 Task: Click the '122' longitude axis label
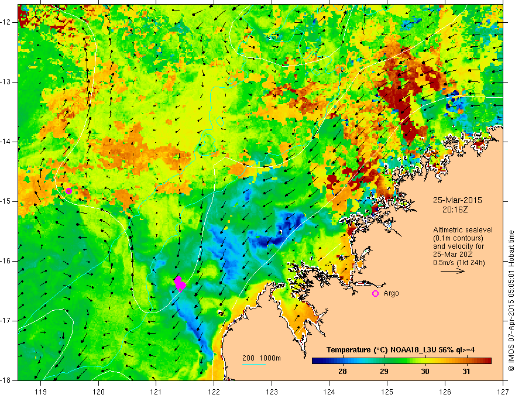click(x=214, y=392)
